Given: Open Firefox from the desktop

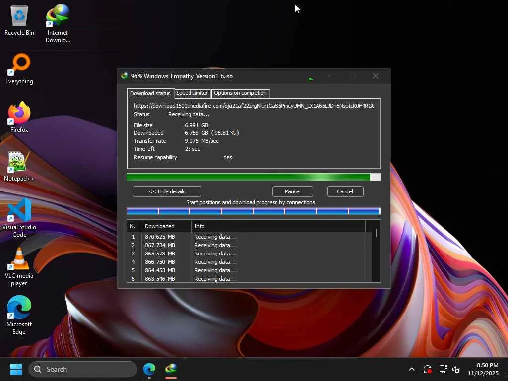Looking at the screenshot, I should point(19,114).
